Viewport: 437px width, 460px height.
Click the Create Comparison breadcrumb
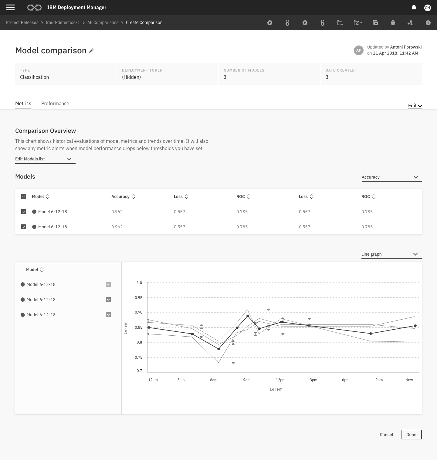(144, 23)
